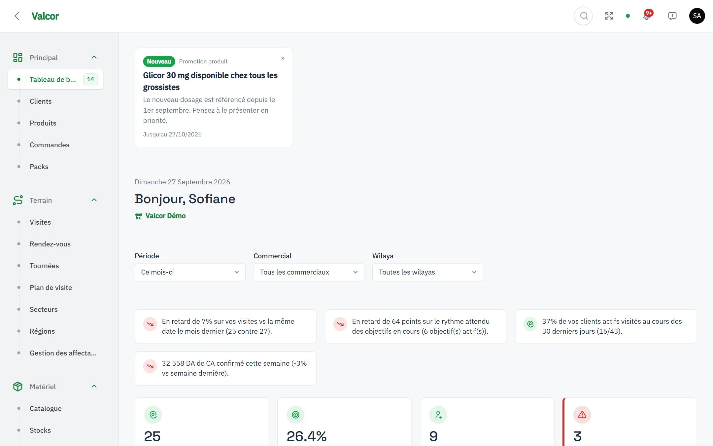Collapse the Matériel section chevron

pyautogui.click(x=94, y=387)
